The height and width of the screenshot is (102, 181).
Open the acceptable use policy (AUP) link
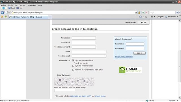(x=81, y=96)
